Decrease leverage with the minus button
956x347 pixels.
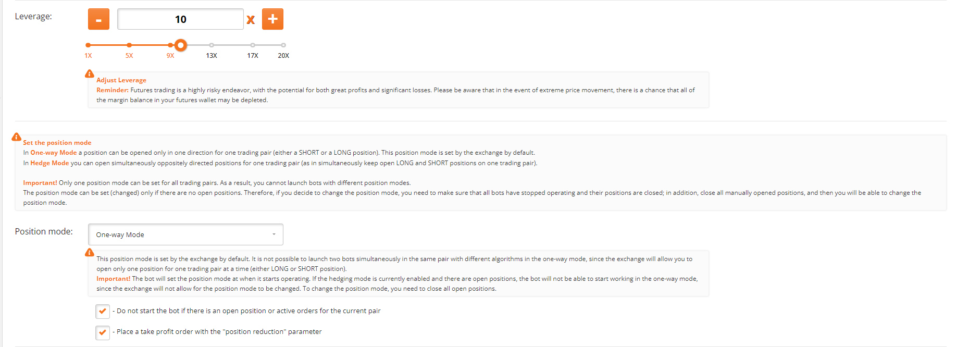pyautogui.click(x=98, y=19)
